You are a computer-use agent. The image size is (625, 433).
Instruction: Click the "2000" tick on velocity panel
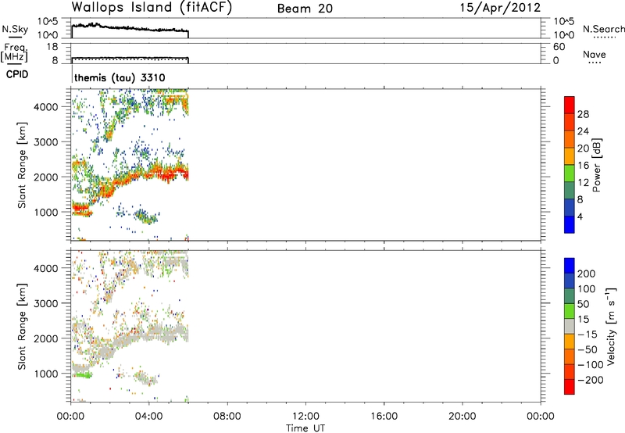click(x=46, y=338)
